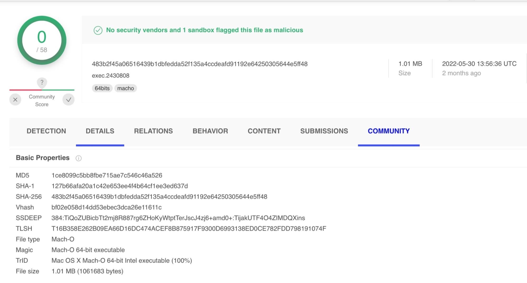Click the info icon beside Basic Properties
This screenshot has width=527, height=283.
click(79, 158)
